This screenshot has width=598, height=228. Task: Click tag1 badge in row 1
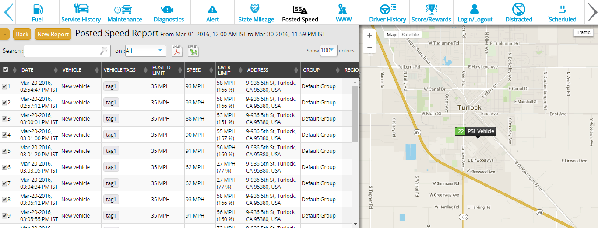pos(111,86)
